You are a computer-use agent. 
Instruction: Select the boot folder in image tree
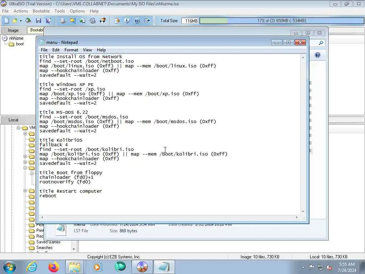click(x=16, y=44)
